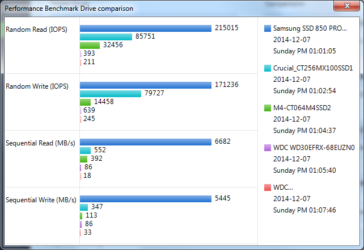The image size is (364, 250).
Task: Click the 5445 sequential write value
Action: (223, 198)
